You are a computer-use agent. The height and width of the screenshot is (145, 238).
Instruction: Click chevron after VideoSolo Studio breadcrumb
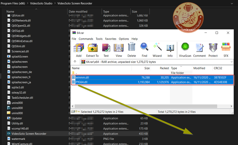click(55, 3)
